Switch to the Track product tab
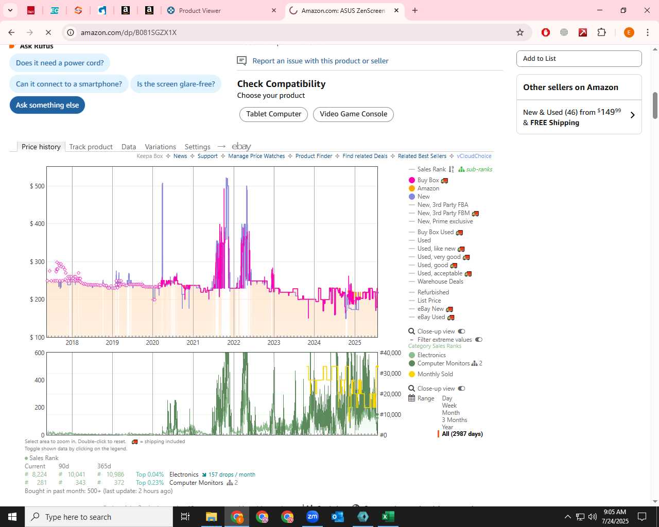Image resolution: width=659 pixels, height=527 pixels. click(91, 147)
